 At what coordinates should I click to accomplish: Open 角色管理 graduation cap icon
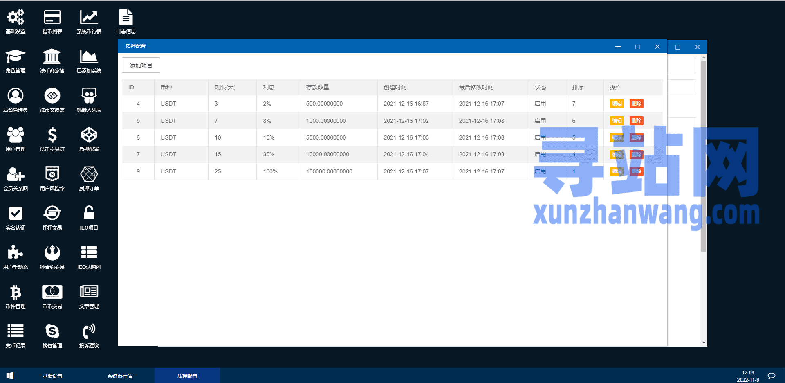(x=16, y=57)
